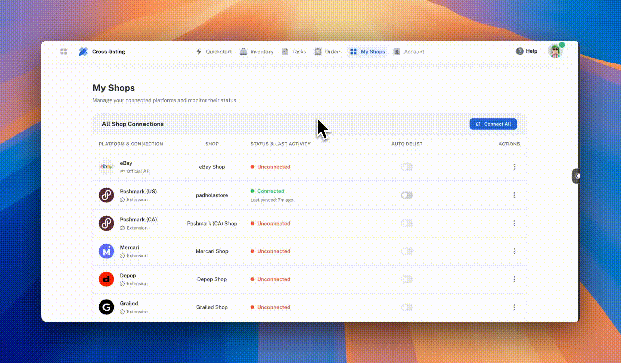
Task: Click the side panel handle on right edge
Action: click(576, 176)
